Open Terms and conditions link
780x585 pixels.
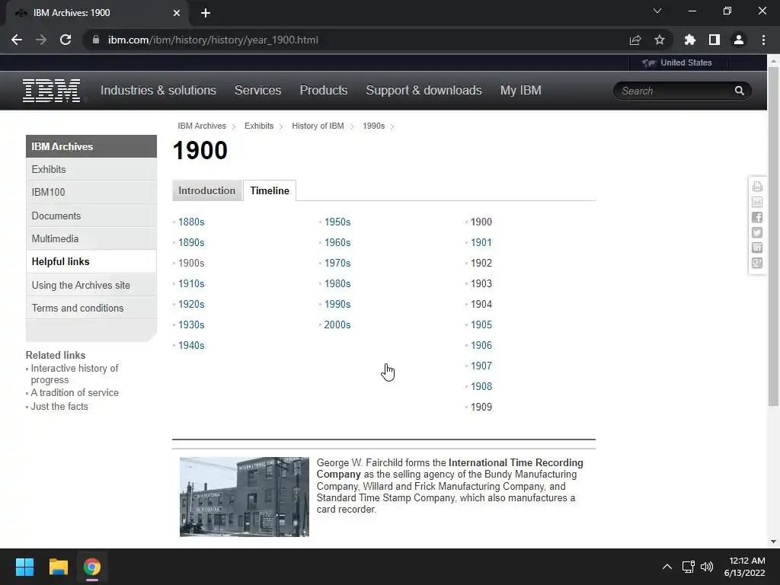click(91, 308)
